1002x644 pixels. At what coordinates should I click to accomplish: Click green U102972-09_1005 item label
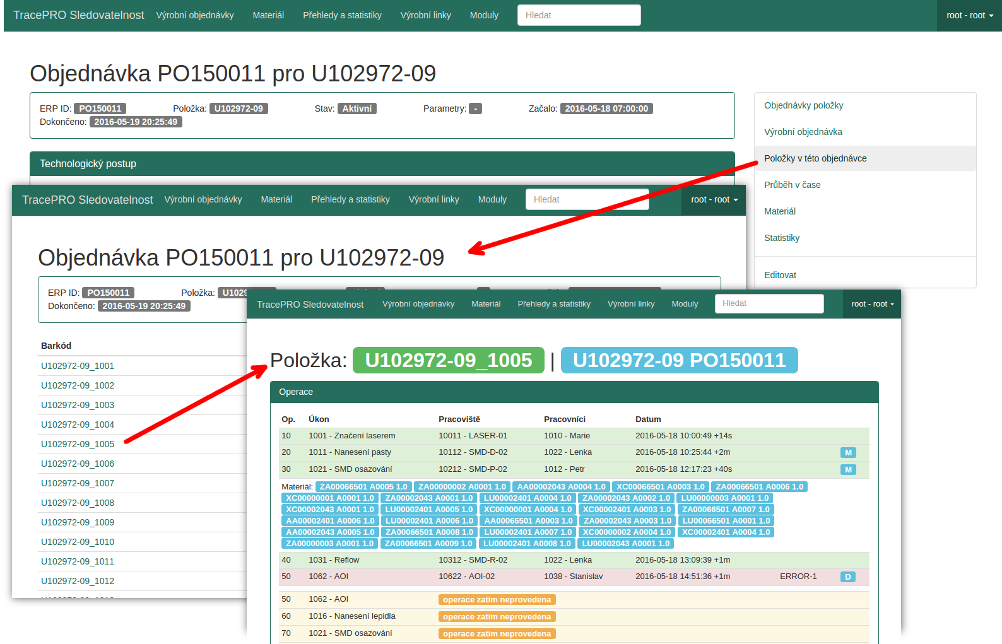[x=449, y=360]
